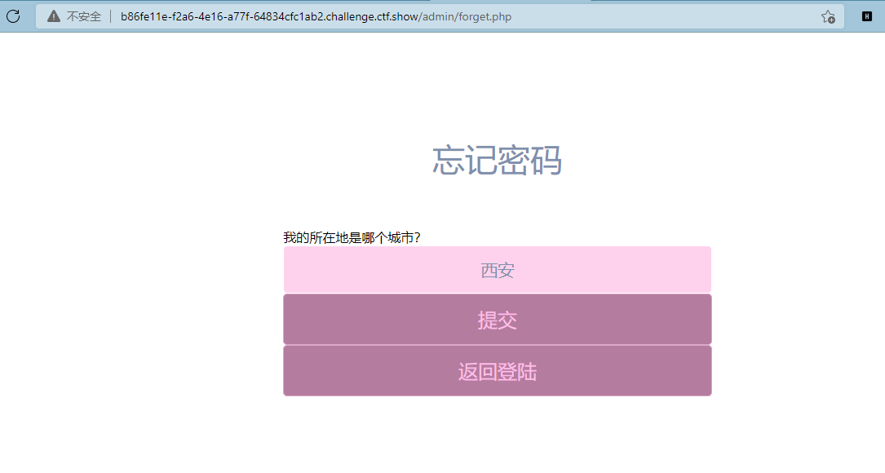The height and width of the screenshot is (473, 885).
Task: Click the 返回登陆 return-to-login button
Action: point(497,370)
